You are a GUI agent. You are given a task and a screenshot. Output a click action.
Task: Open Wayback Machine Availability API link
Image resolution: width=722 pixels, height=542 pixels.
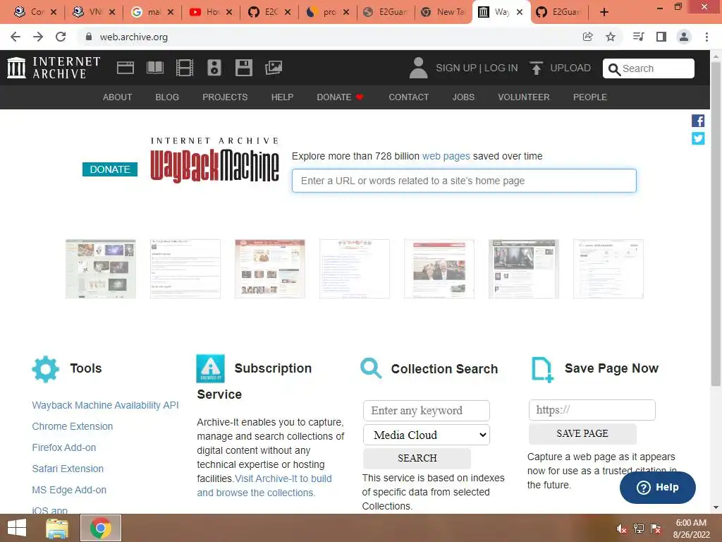[106, 405]
